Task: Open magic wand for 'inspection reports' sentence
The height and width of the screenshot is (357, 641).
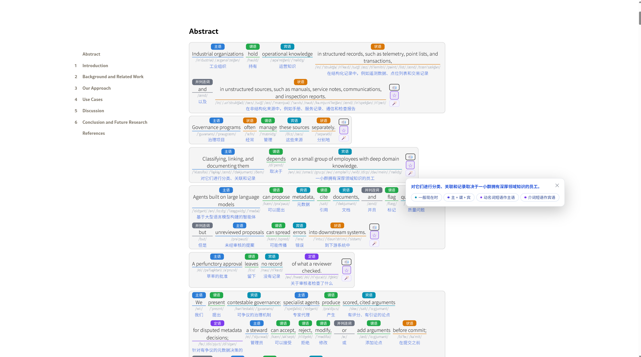Action: (x=394, y=103)
